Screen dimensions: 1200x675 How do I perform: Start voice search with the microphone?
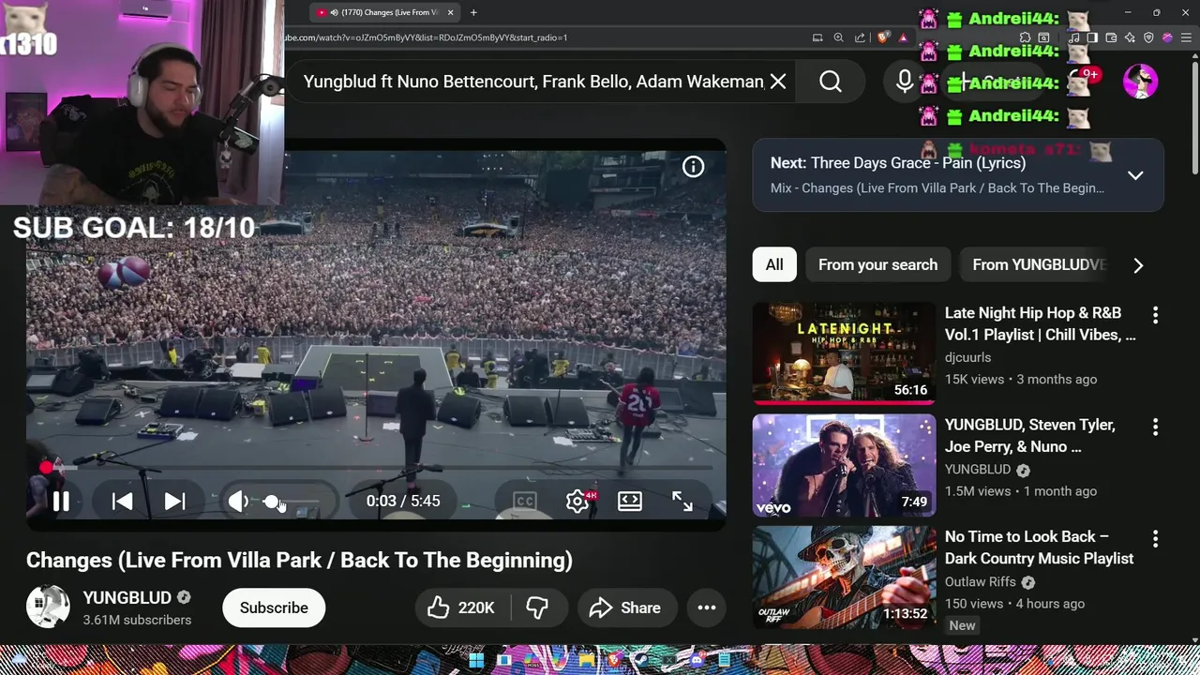(905, 82)
